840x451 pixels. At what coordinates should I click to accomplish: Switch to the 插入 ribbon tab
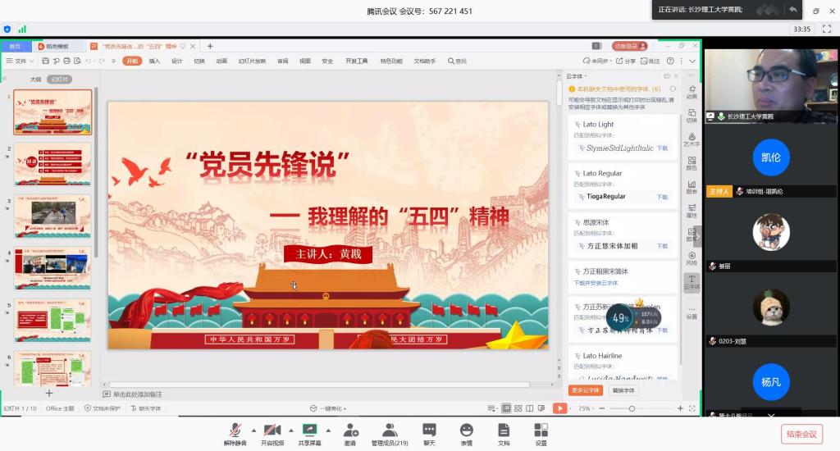click(154, 61)
